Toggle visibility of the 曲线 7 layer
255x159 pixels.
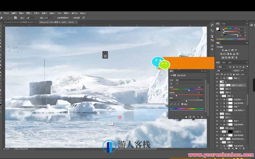point(217,107)
